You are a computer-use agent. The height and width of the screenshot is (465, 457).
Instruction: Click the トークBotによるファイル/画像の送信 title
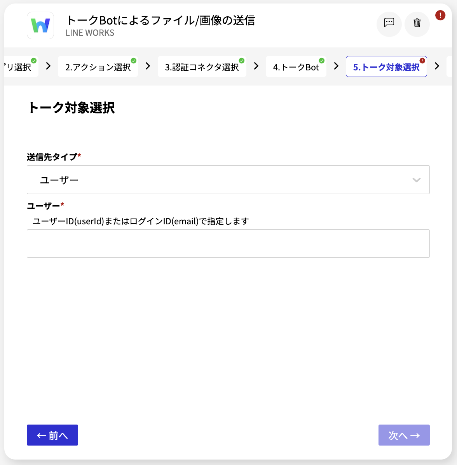point(160,20)
